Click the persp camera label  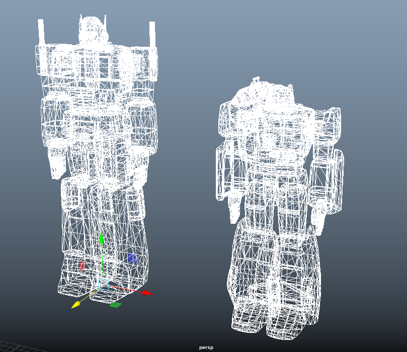click(x=206, y=347)
